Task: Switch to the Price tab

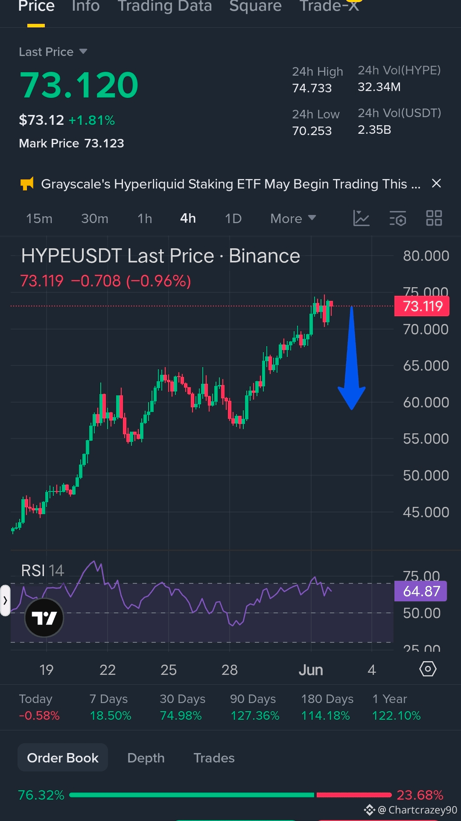Action: pos(36,7)
